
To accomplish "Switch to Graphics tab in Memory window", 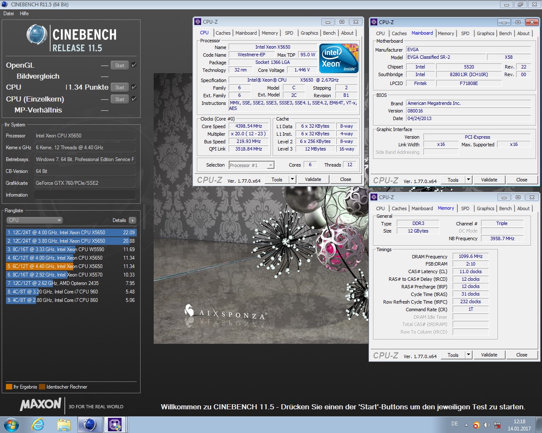I will (x=485, y=208).
